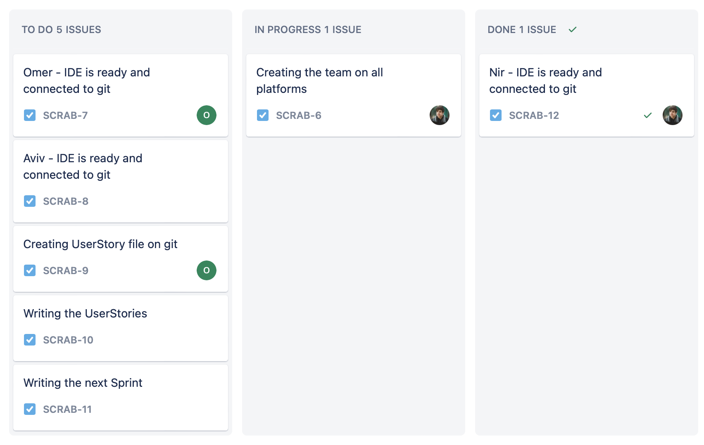Click task type icon on SCRAB-8
The height and width of the screenshot is (445, 704).
30,201
